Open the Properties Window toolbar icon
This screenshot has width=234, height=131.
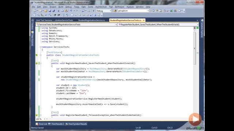pos(156,11)
